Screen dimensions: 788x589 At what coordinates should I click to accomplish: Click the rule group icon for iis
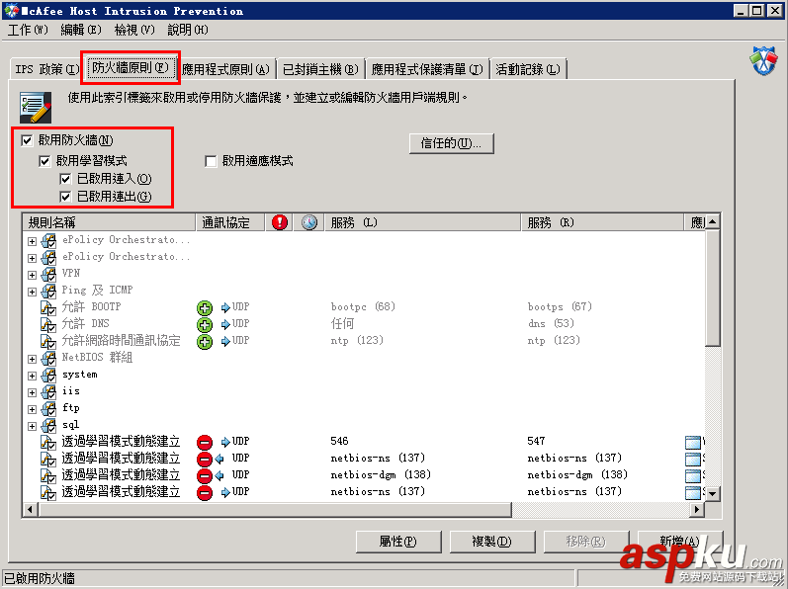click(x=48, y=391)
